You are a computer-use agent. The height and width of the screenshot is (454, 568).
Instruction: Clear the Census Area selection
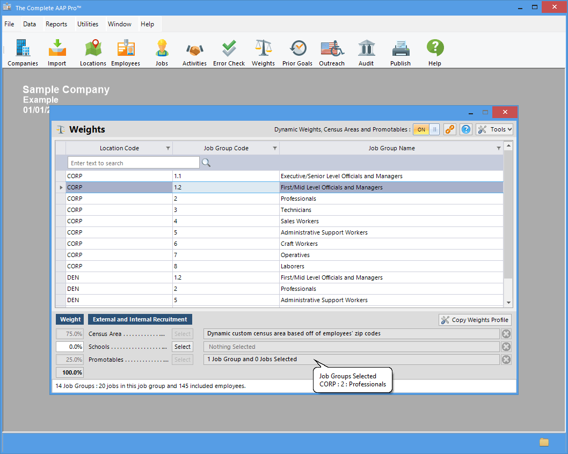506,334
